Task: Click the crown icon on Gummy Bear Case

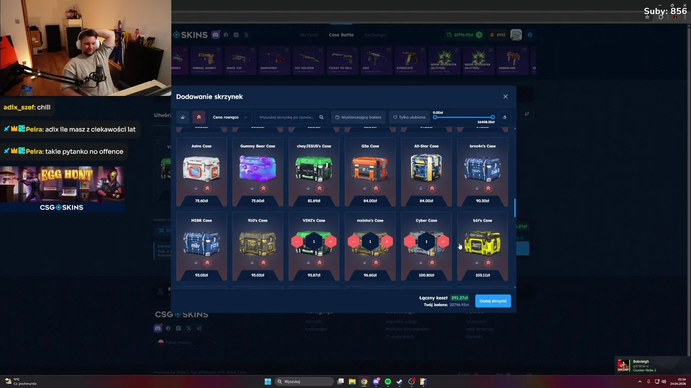Action: 252,188
